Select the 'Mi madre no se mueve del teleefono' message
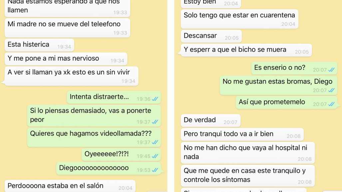This screenshot has height=192, width=342. point(67,28)
